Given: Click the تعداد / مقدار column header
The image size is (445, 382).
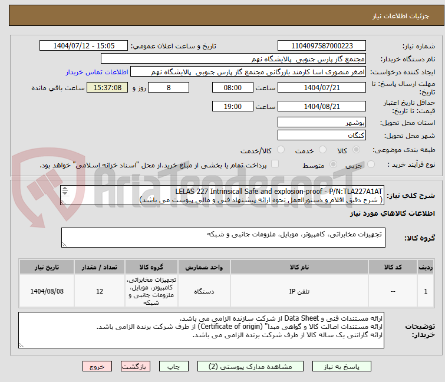Looking at the screenshot, I should click(100, 267).
